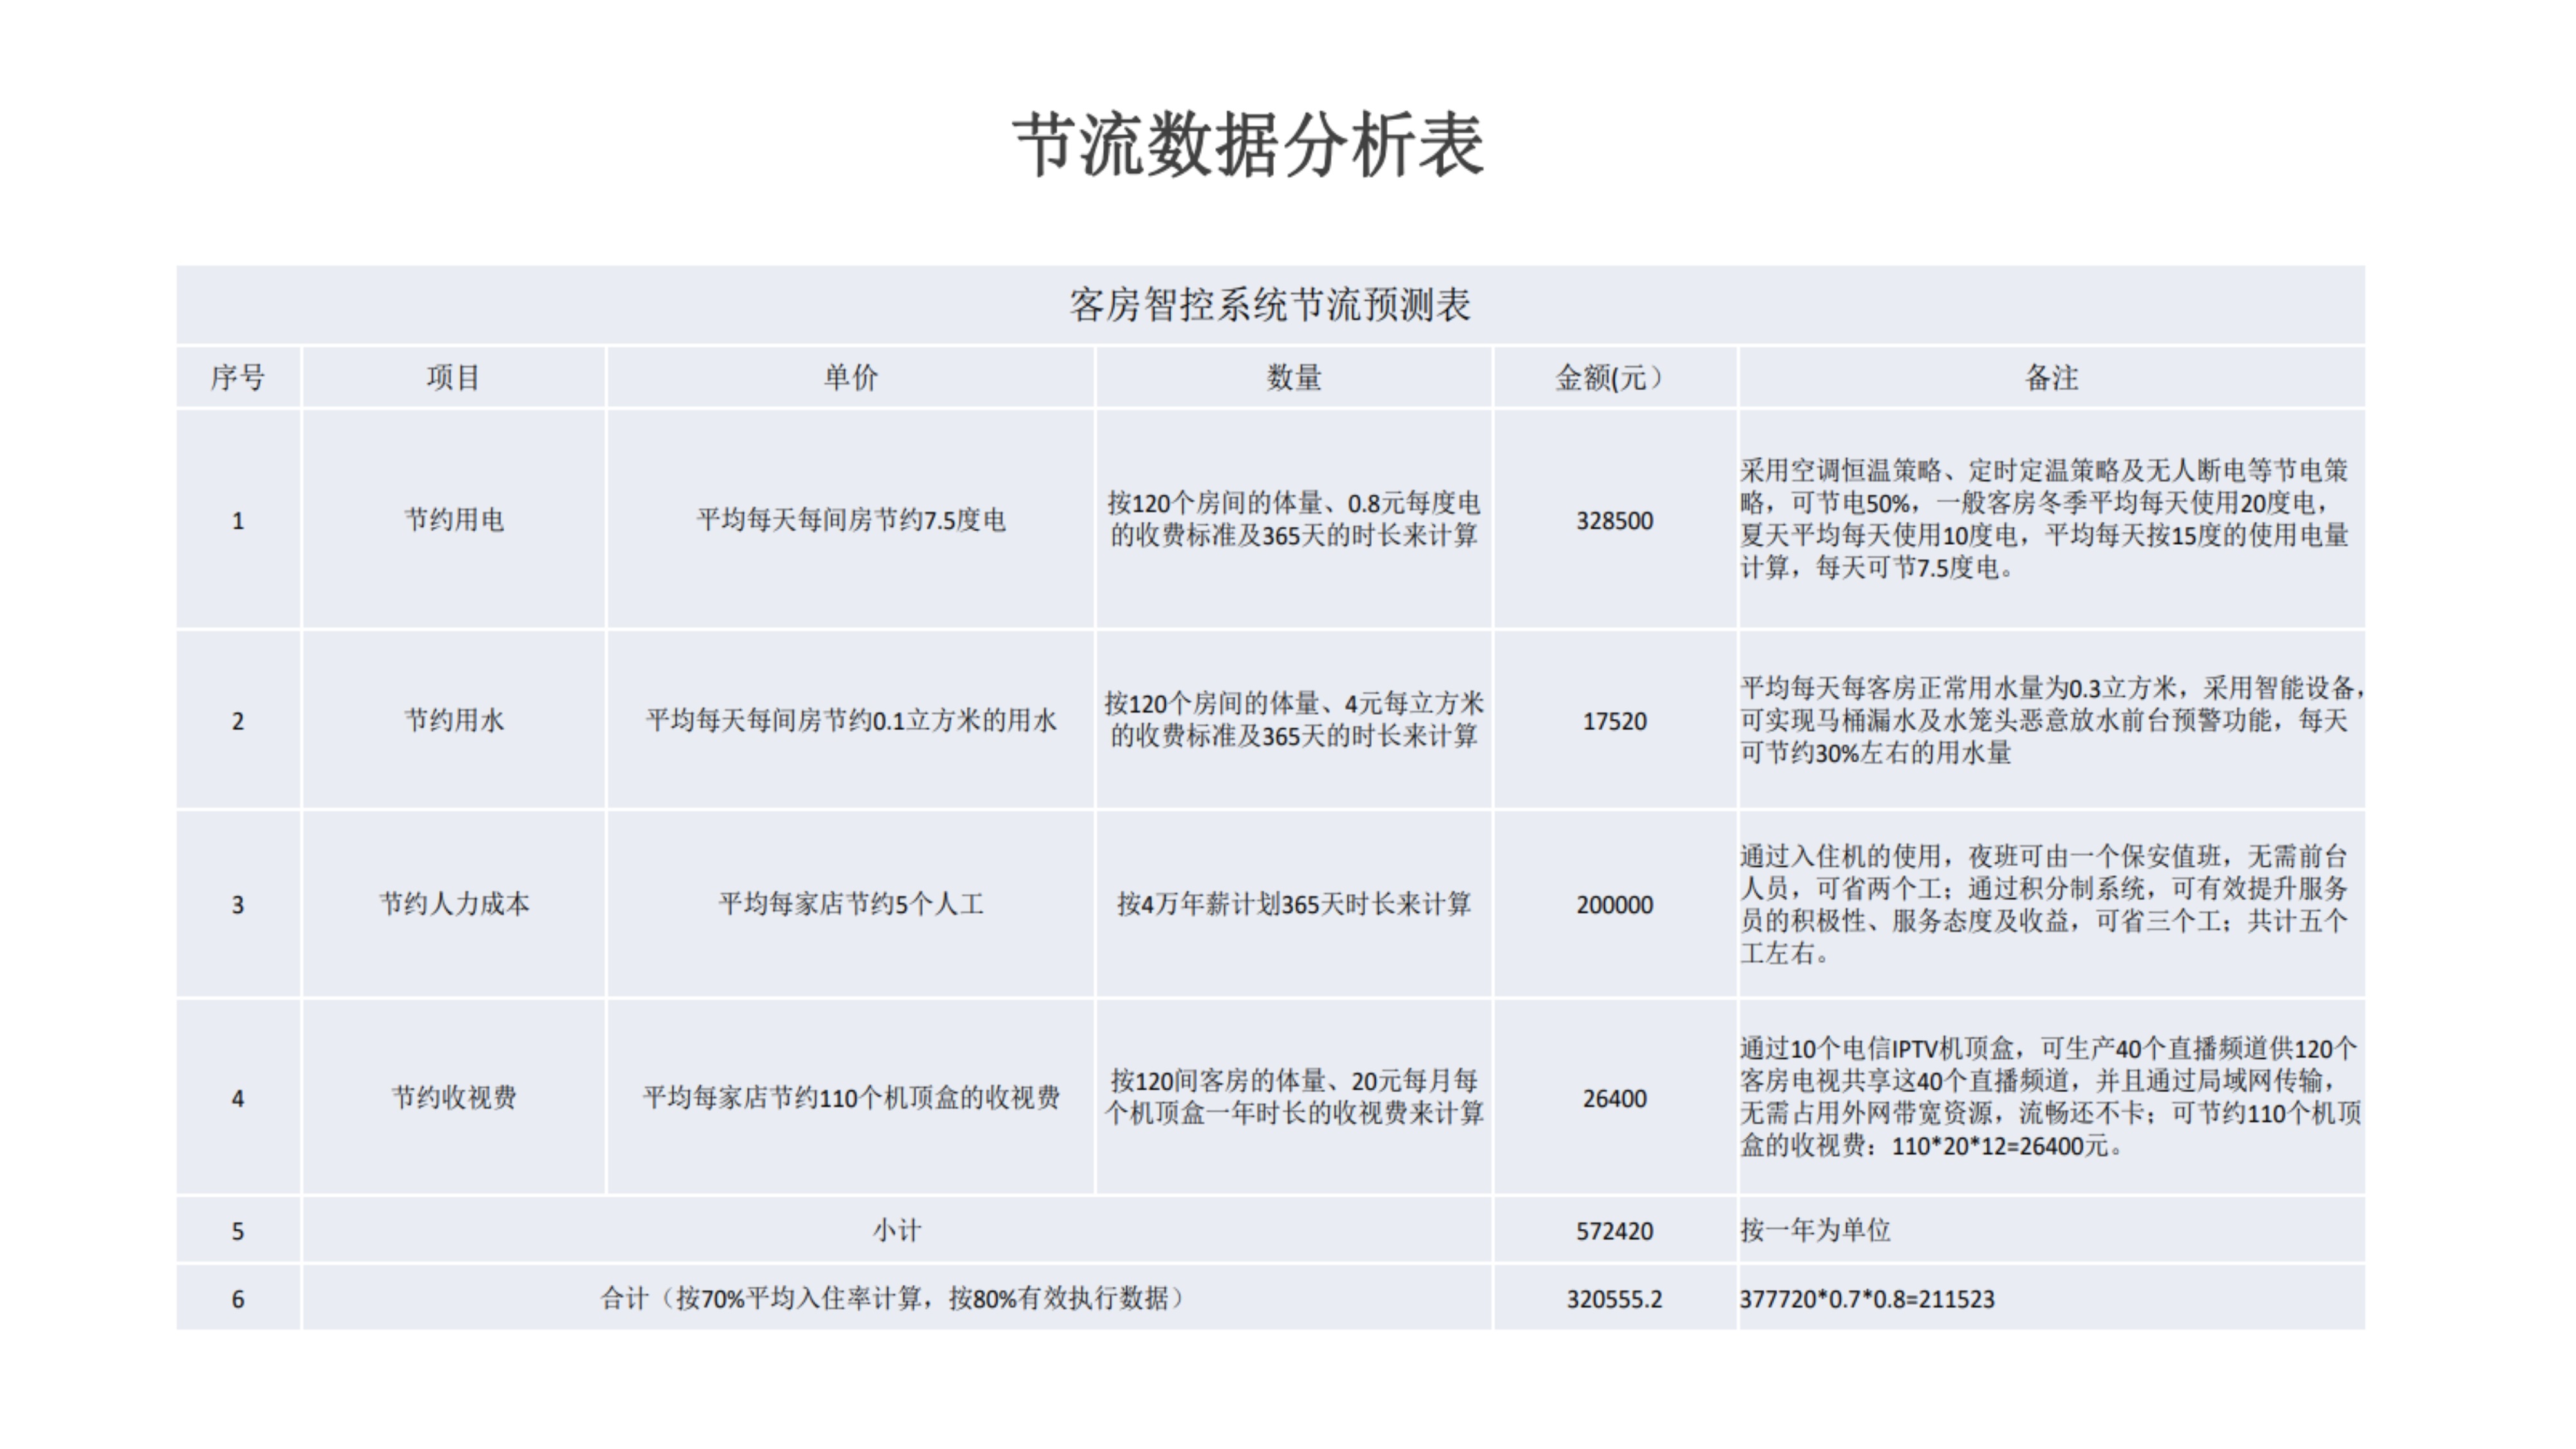Click the 项目 column header
This screenshot has width=2576, height=1449.
coord(453,378)
